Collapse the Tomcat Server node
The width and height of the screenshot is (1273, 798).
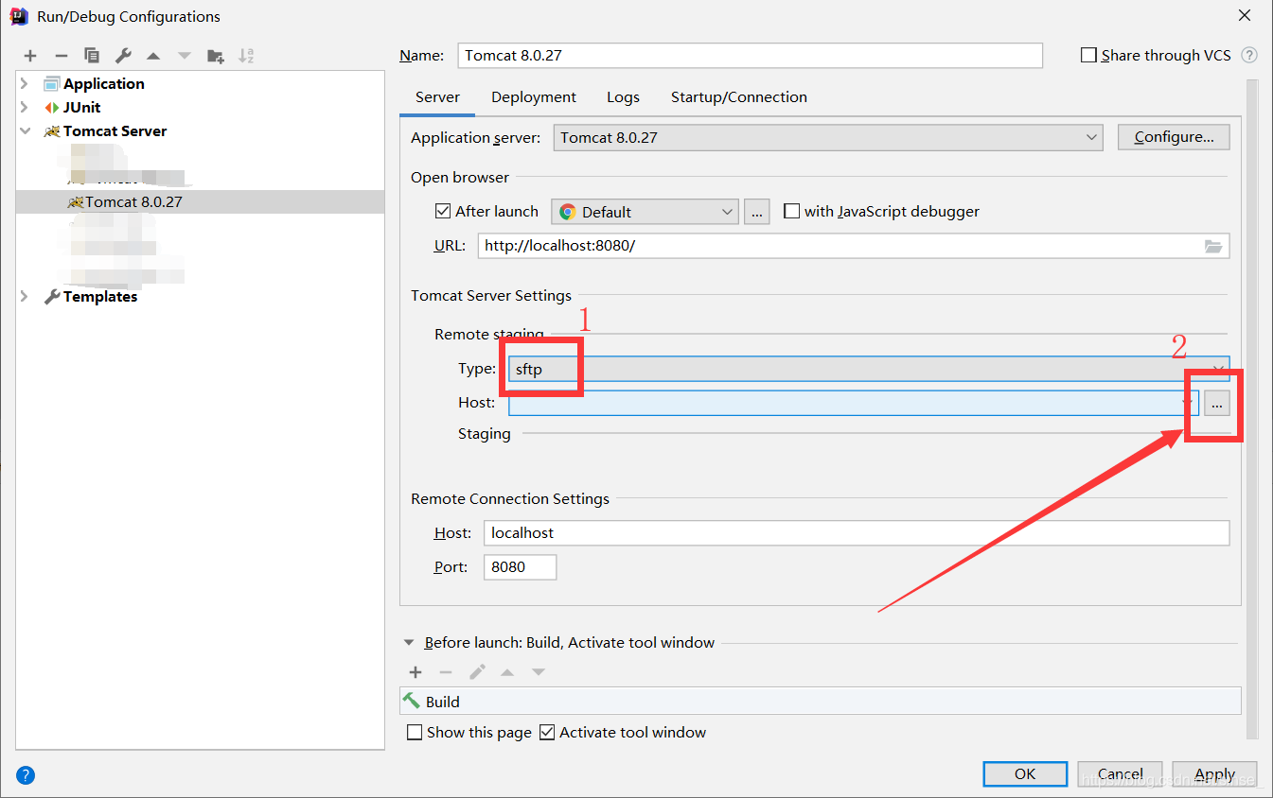tap(25, 131)
